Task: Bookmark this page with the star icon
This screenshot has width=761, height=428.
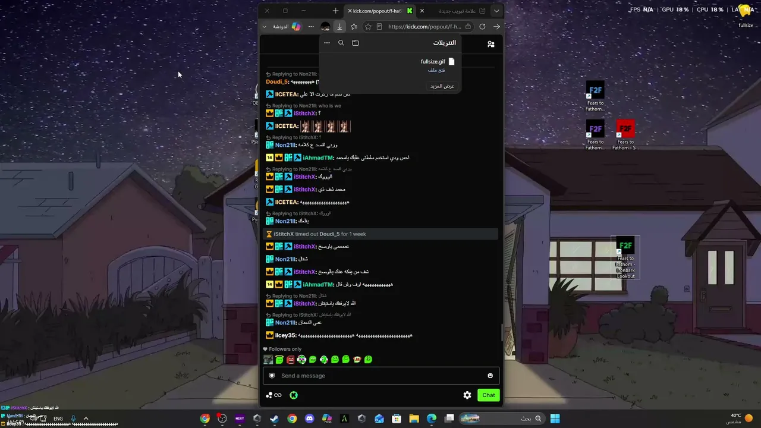Action: [368, 27]
